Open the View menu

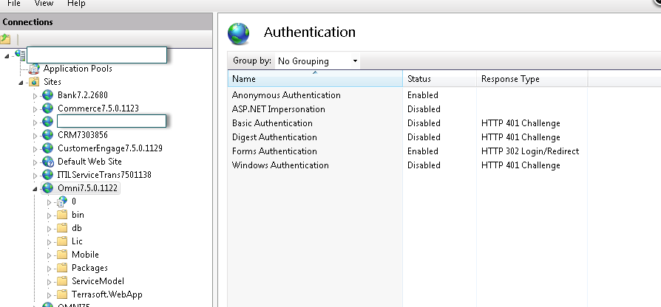pos(44,4)
